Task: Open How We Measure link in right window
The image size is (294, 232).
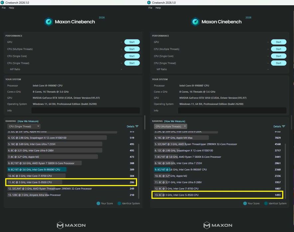Action: [175, 121]
